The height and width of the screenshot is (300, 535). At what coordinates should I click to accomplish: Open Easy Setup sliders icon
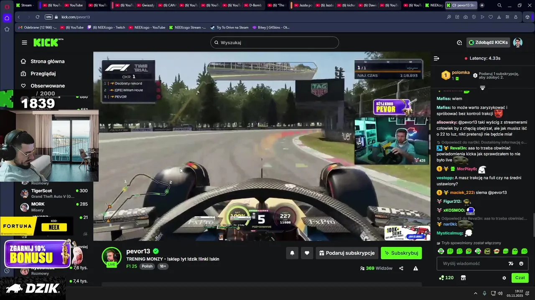tap(507, 17)
